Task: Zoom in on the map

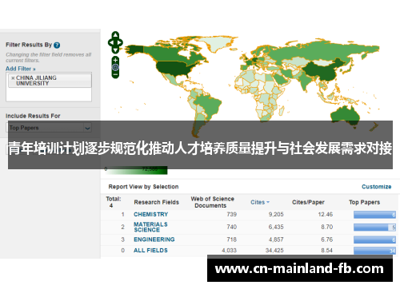Action: point(115,60)
